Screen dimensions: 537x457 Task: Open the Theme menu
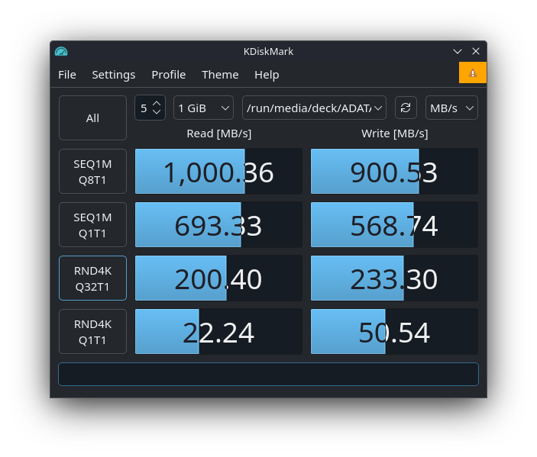(220, 75)
